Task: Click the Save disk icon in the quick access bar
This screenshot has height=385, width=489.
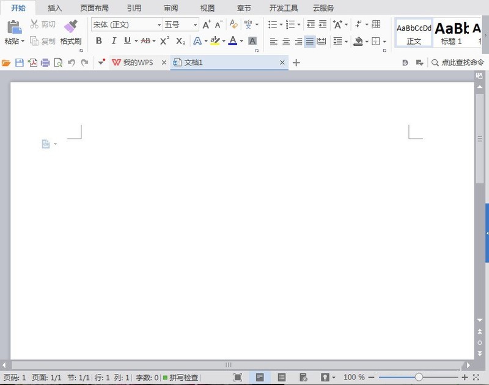Action: point(19,63)
